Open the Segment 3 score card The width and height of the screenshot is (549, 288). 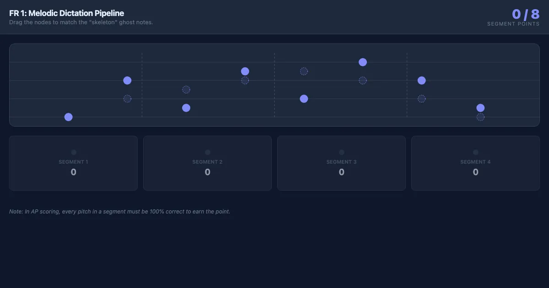pos(341,163)
